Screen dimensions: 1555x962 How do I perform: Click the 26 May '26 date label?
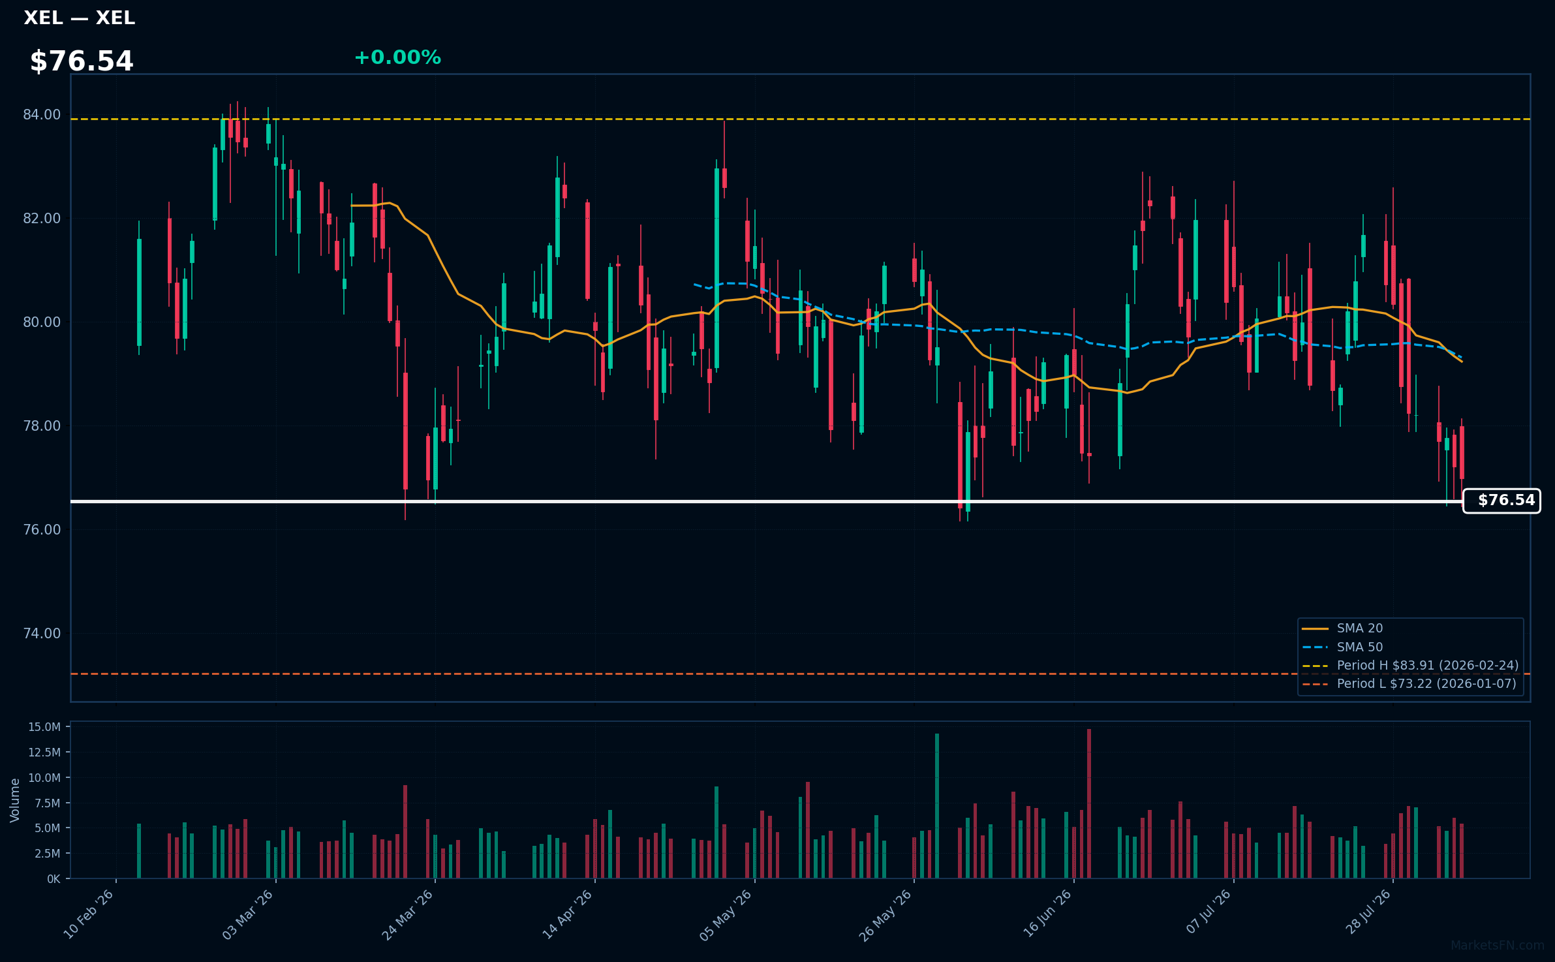coord(885,915)
